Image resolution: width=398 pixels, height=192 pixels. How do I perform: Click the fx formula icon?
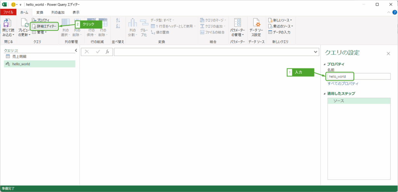point(107,52)
